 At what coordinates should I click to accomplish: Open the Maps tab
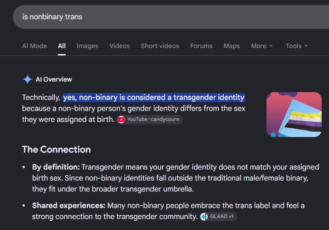click(232, 46)
